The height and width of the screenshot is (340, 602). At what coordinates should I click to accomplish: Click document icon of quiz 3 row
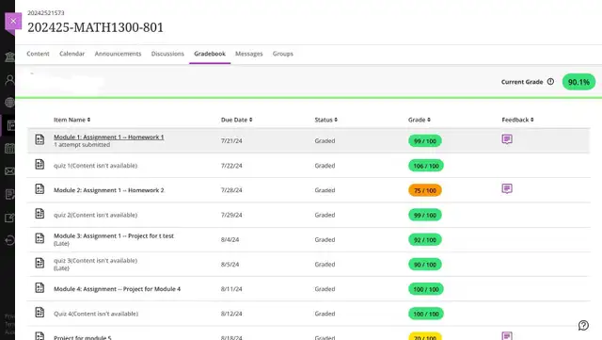40,263
